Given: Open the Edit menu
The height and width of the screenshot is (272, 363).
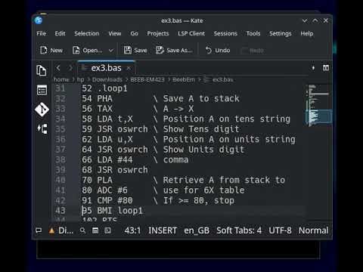Looking at the screenshot, I should (x=60, y=33).
